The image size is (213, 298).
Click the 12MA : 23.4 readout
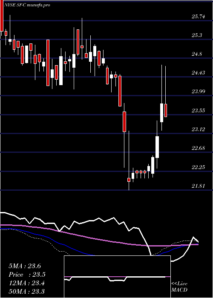coord(26,283)
